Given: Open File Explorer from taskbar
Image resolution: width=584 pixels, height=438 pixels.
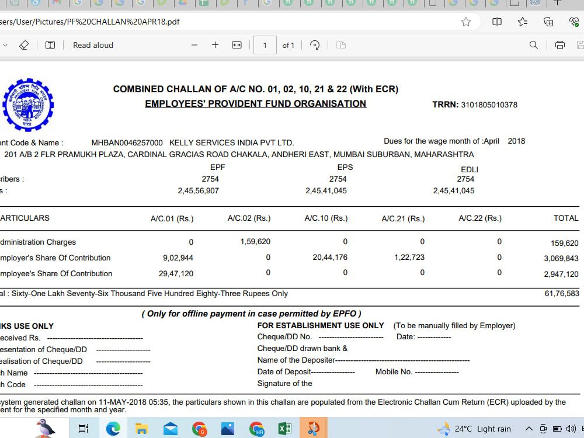Looking at the screenshot, I should point(141,429).
